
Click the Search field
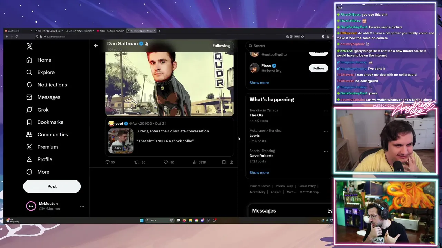[288, 46]
